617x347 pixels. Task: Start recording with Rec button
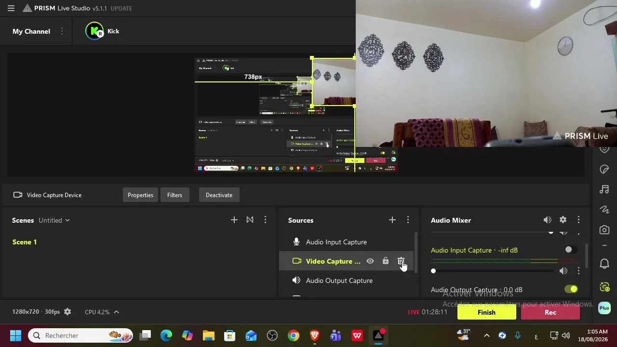tap(550, 312)
